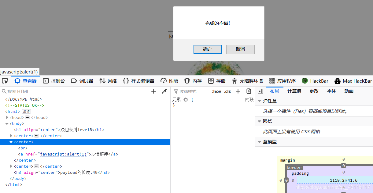Toggle print media simulation page icon

(249, 91)
